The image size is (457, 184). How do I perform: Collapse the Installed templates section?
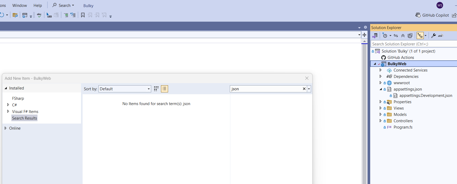click(6, 88)
